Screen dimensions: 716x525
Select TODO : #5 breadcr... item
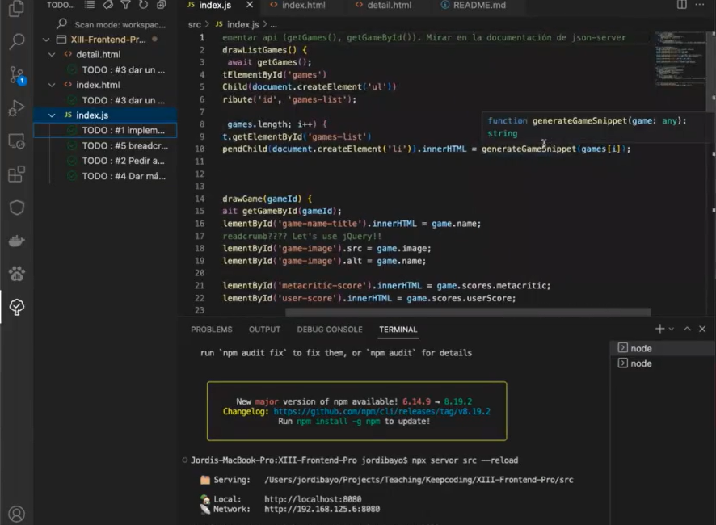124,146
